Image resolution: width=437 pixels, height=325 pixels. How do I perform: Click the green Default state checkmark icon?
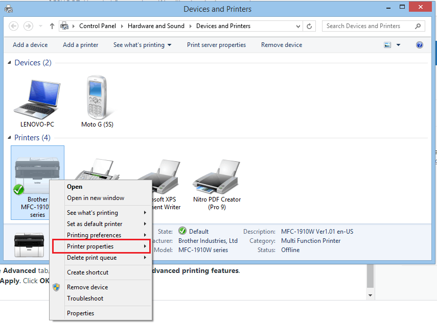pos(182,231)
